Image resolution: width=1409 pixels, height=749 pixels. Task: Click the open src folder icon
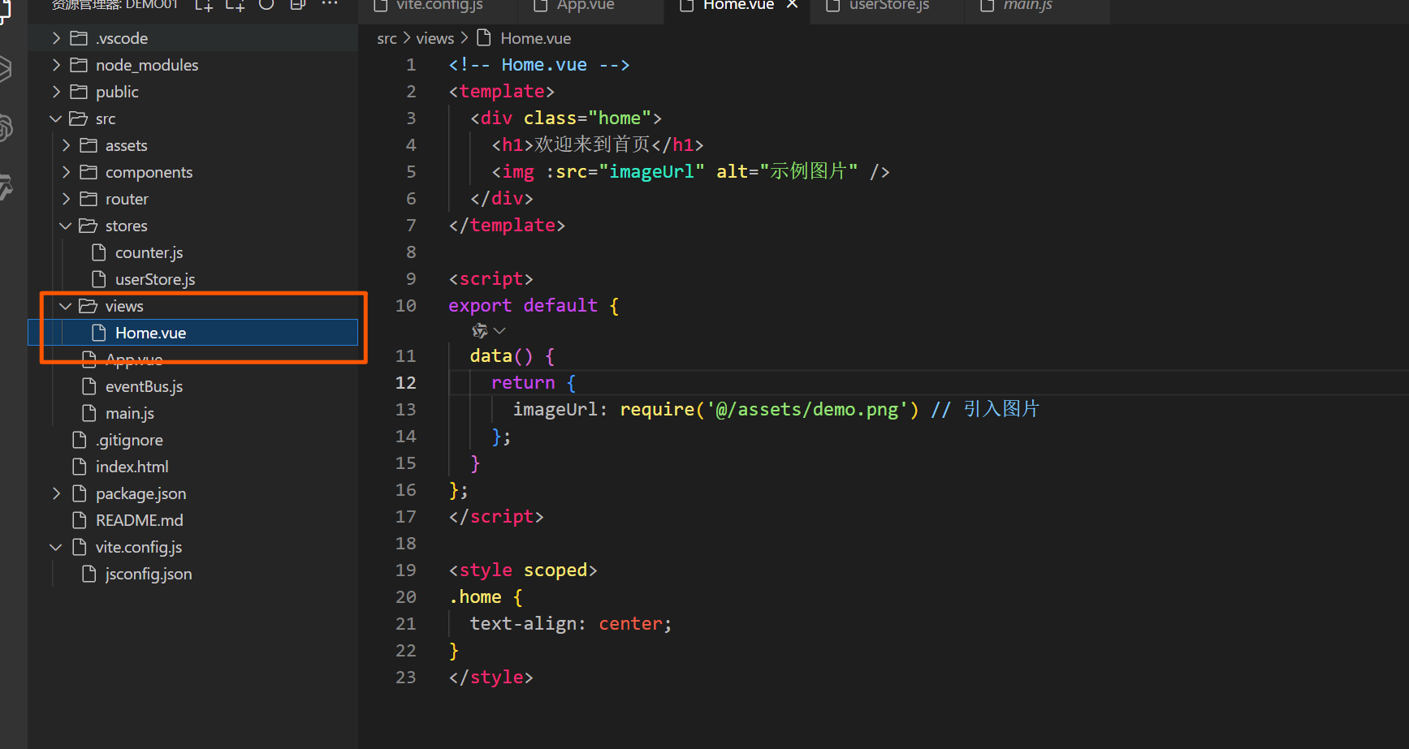[79, 118]
